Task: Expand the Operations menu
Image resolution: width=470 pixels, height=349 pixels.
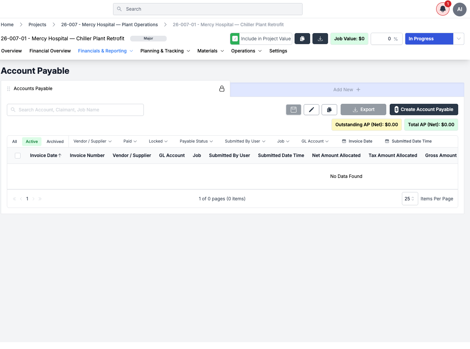Action: (x=246, y=51)
